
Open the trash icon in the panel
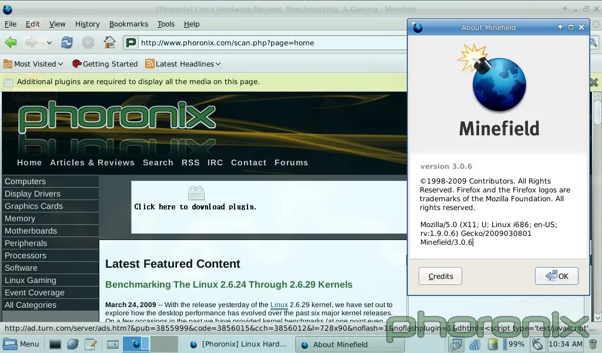pyautogui.click(x=593, y=344)
